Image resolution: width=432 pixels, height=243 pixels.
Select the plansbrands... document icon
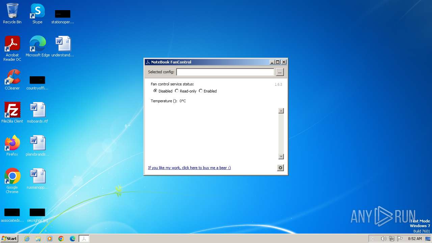(x=37, y=146)
